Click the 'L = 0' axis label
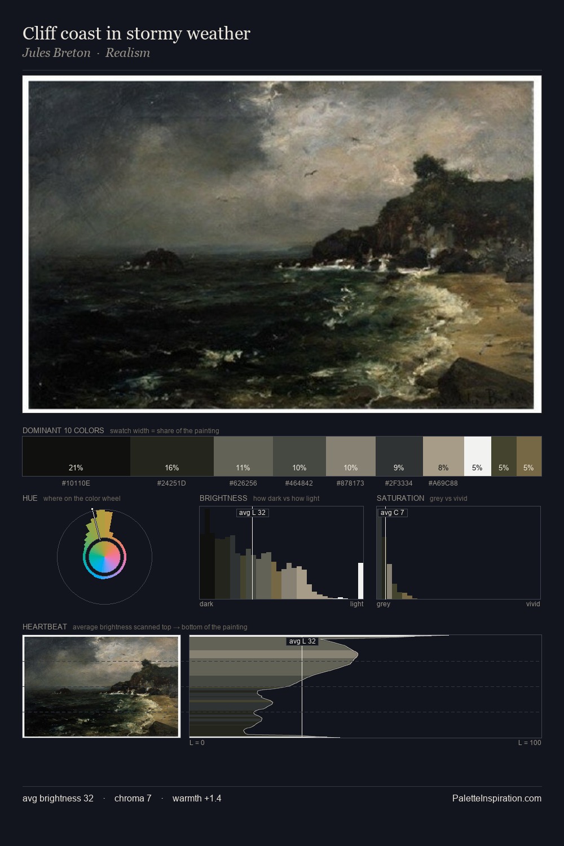Viewport: 564px width, 846px height. (197, 743)
